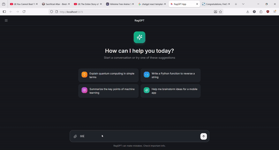This screenshot has width=279, height=150.
Task: Click the Start a conversation subtitle text
Action: (139, 58)
